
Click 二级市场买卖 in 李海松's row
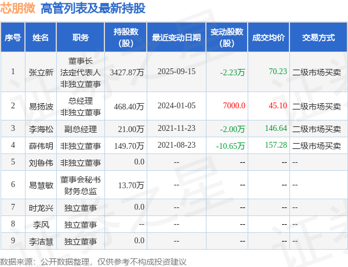(x=317, y=129)
